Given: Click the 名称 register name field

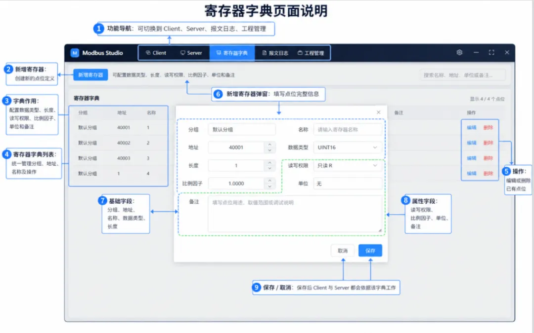Looking at the screenshot, I should [x=348, y=129].
